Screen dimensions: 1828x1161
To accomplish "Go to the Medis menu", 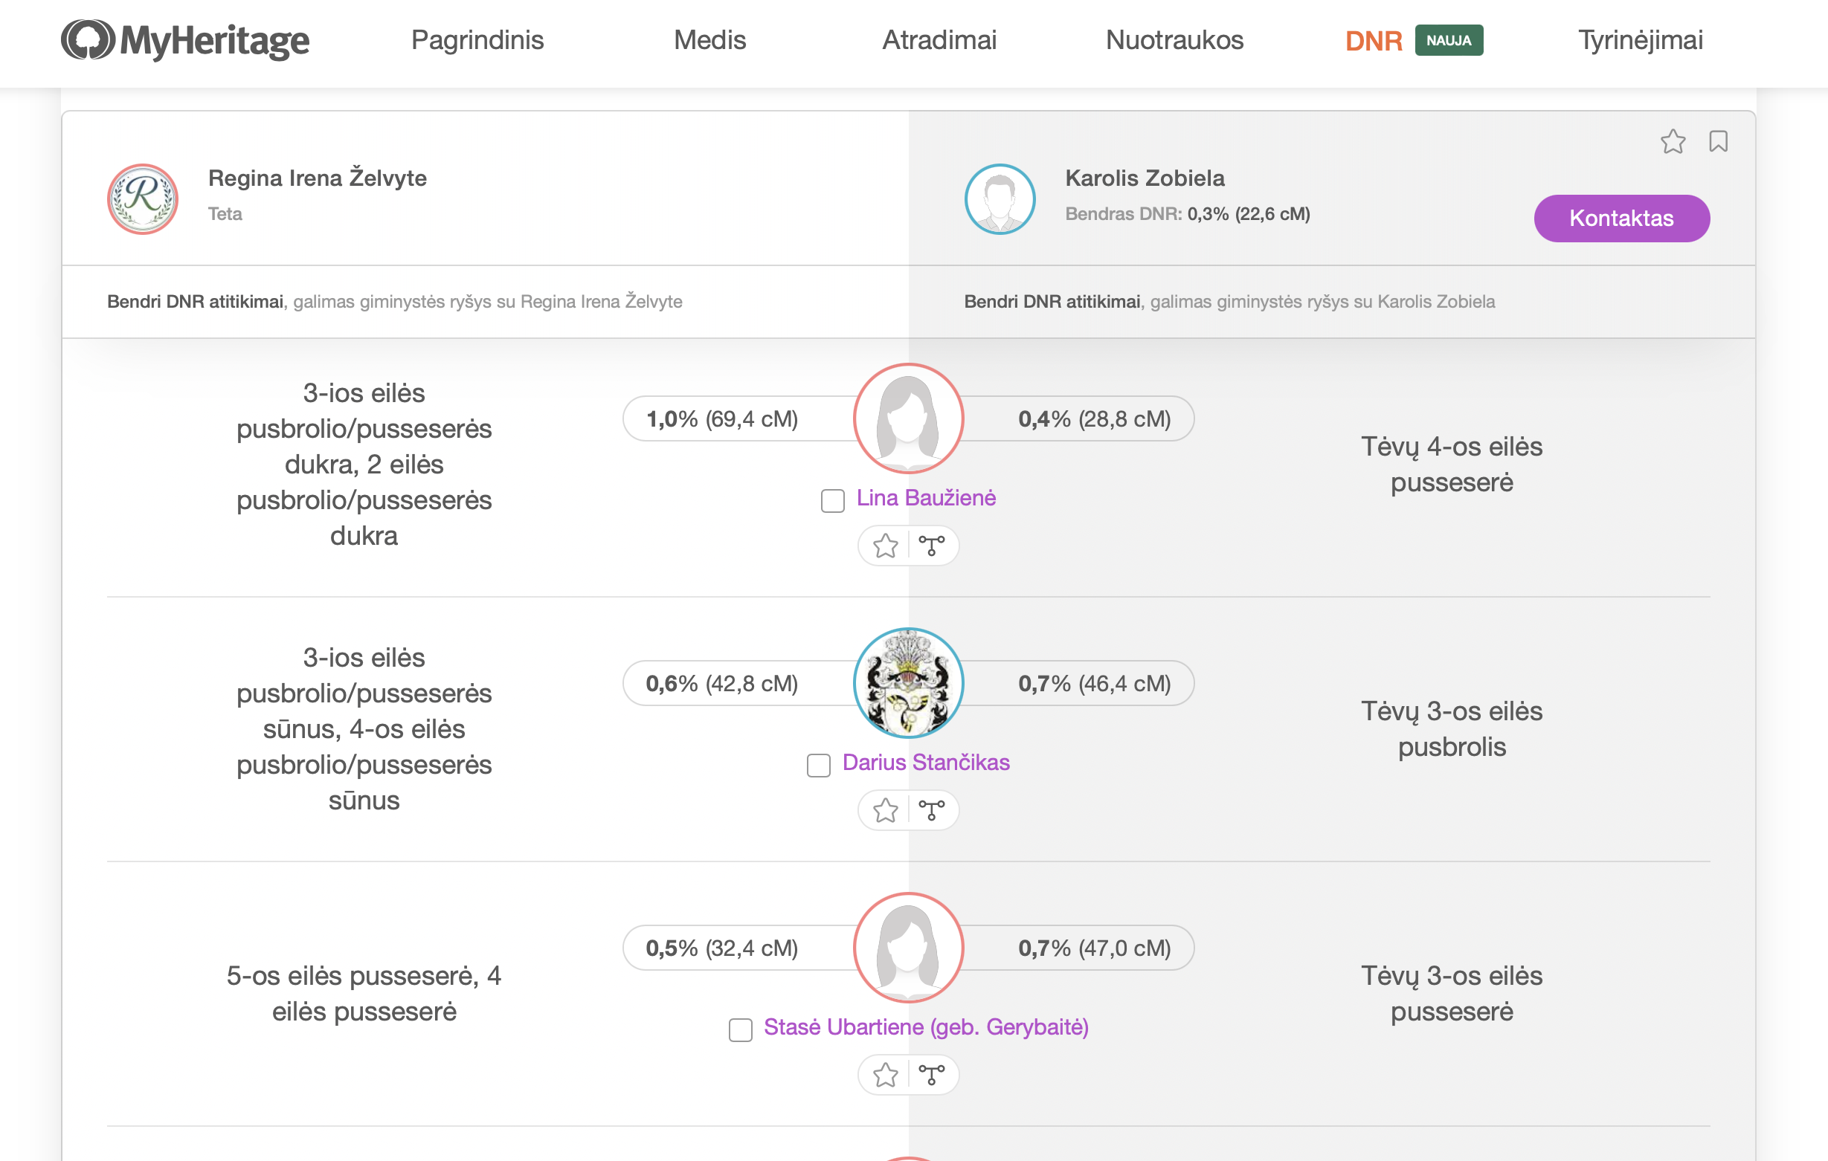I will tap(709, 40).
